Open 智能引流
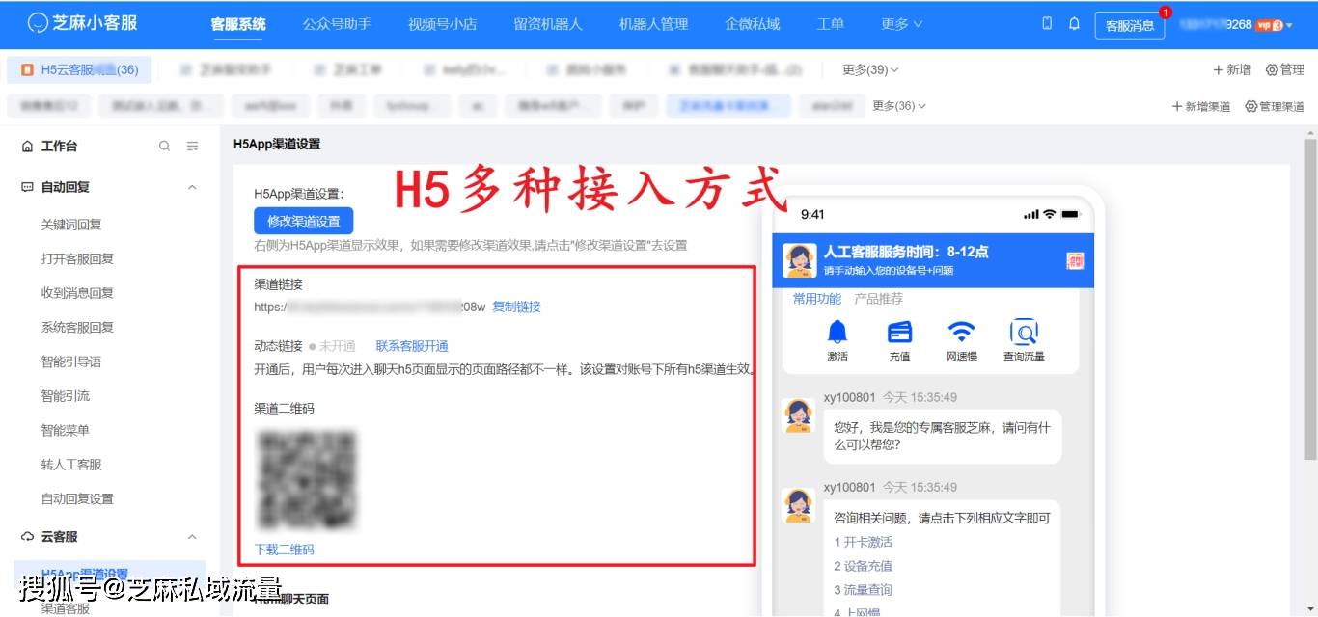 [x=65, y=395]
